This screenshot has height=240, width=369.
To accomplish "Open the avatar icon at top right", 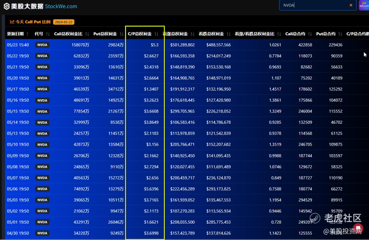I will pyautogui.click(x=364, y=5).
